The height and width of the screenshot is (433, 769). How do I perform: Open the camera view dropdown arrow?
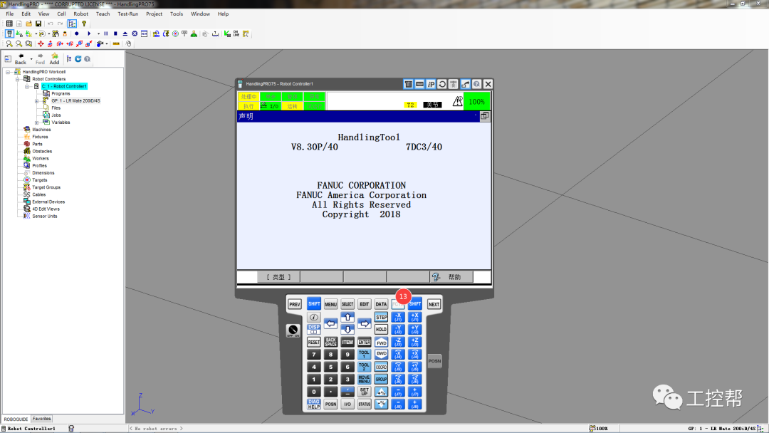(106, 43)
